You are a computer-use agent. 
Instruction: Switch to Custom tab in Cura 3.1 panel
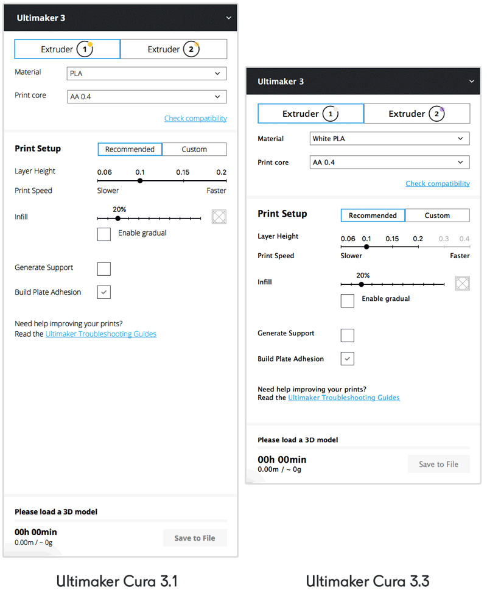point(194,149)
